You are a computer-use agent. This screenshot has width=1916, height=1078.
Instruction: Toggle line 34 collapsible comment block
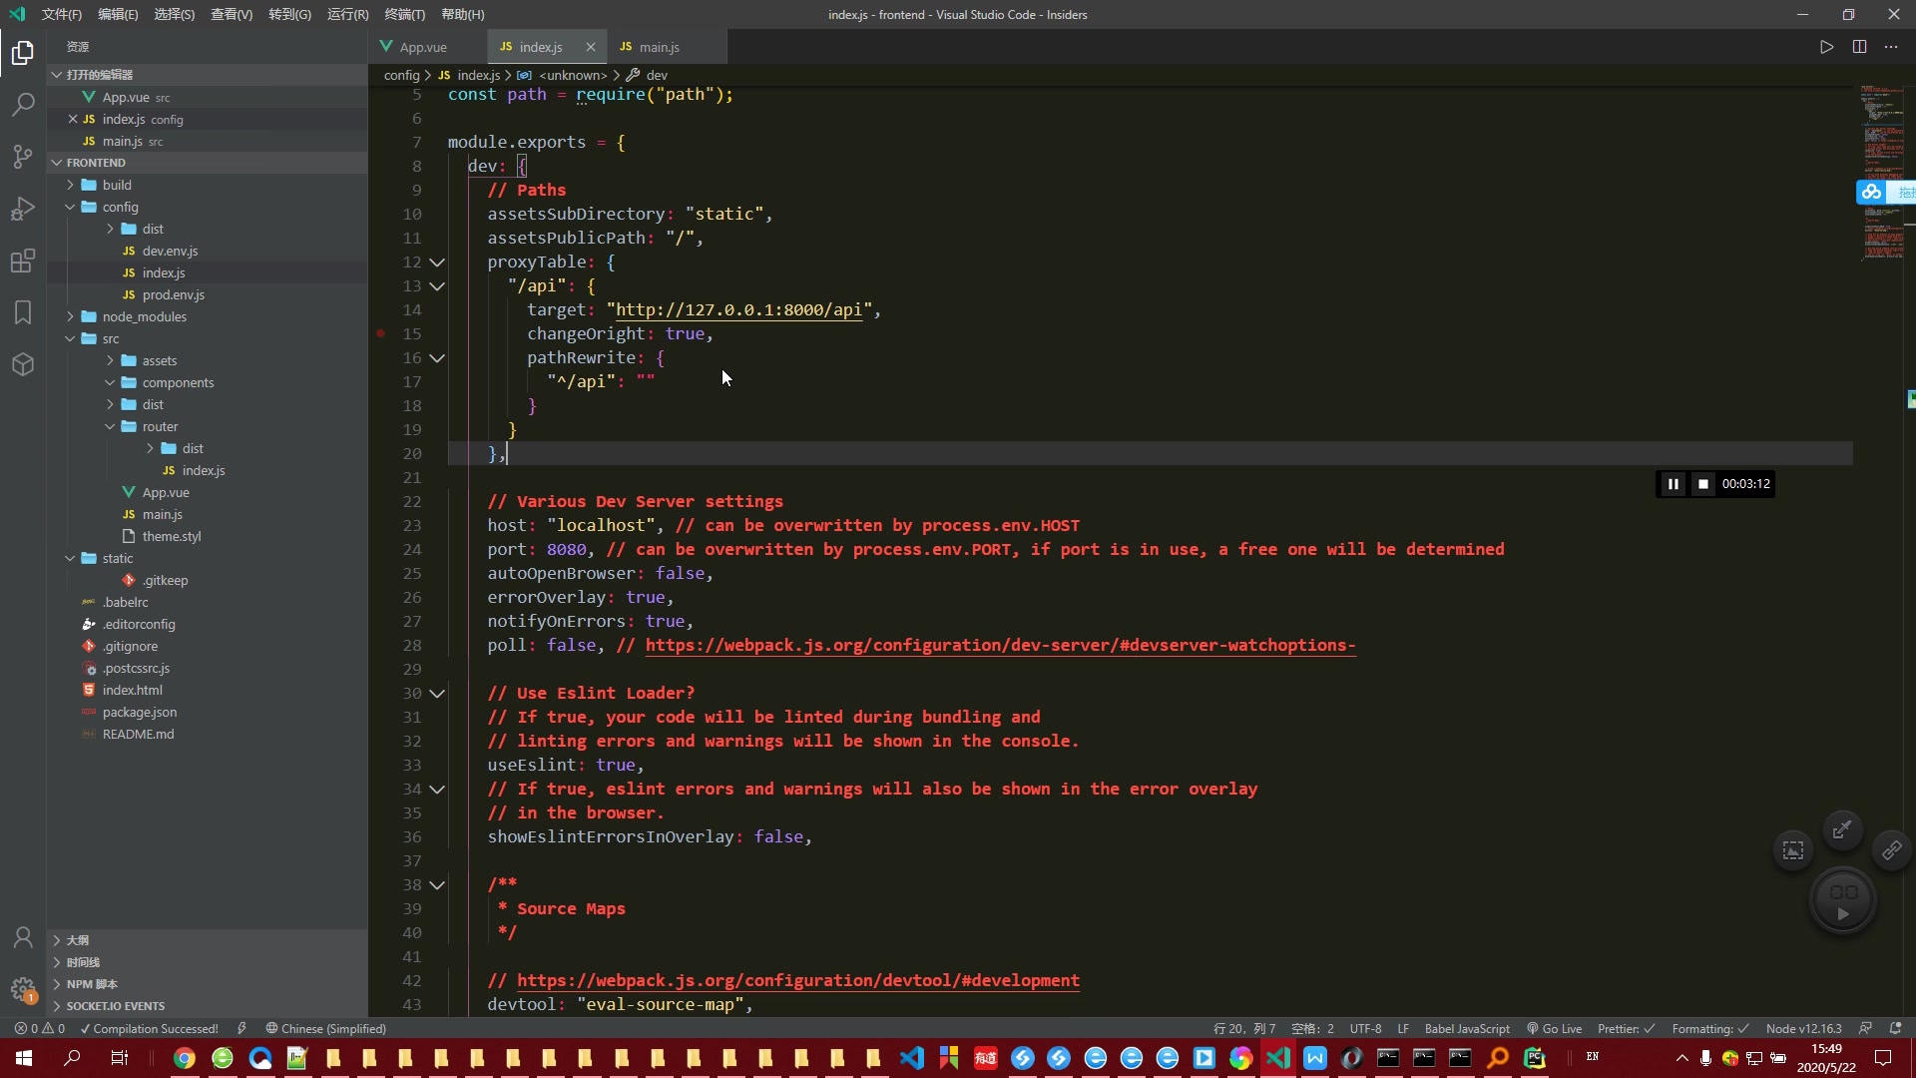437,789
